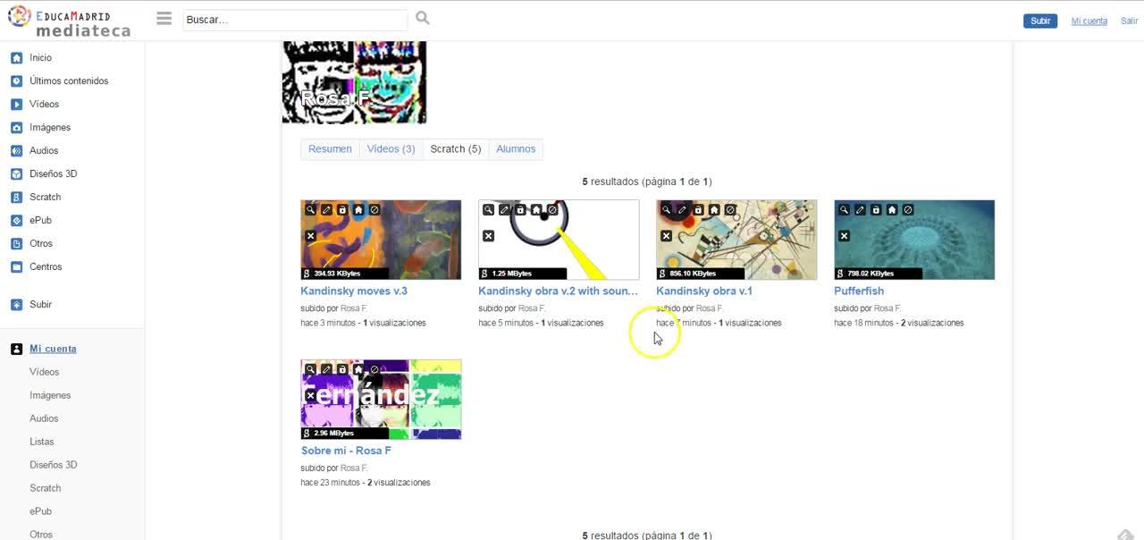
Task: Click Subir with upload icon in sidebar
Action: tap(40, 304)
